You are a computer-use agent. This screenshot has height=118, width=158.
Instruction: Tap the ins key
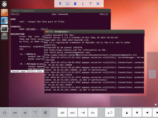[93, 113]
